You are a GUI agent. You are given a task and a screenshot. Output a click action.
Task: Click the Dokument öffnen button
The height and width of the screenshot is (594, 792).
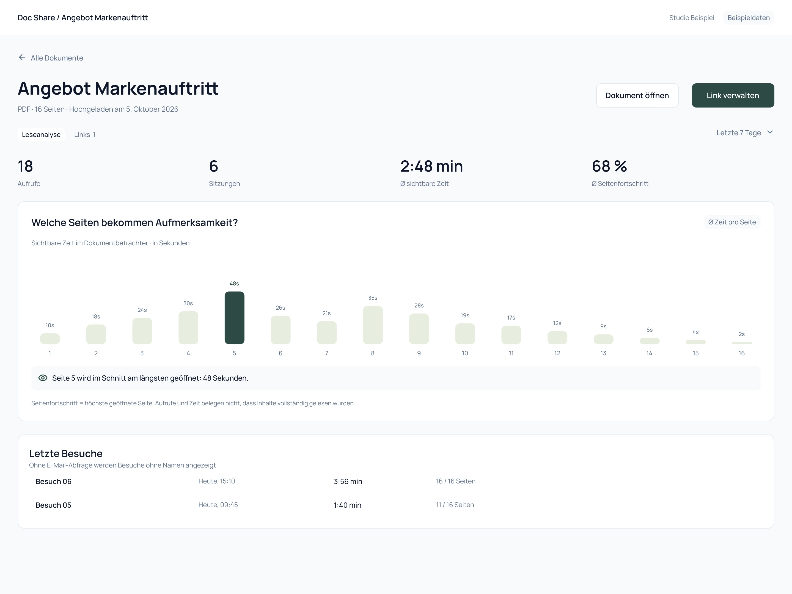point(637,95)
